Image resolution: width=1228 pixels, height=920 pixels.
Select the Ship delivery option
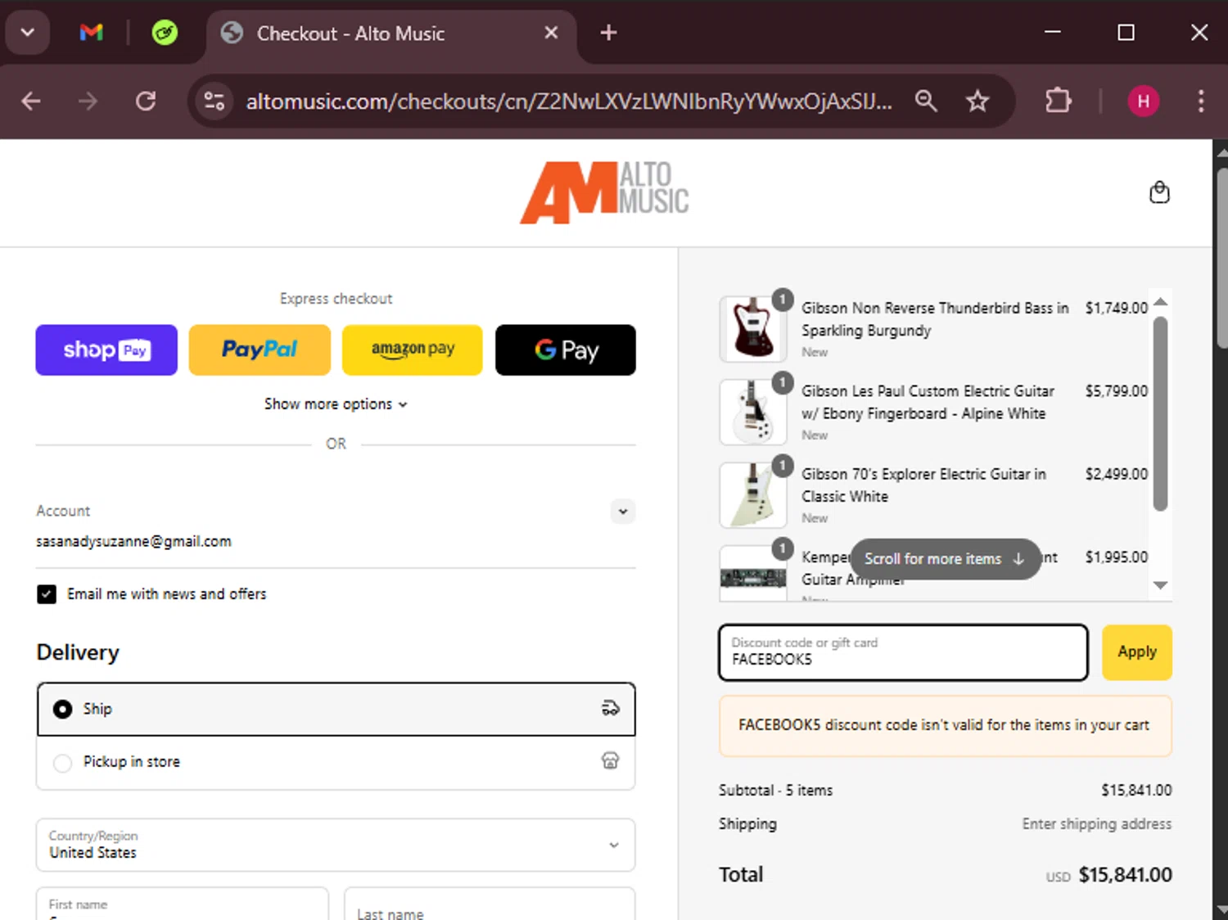(x=336, y=710)
